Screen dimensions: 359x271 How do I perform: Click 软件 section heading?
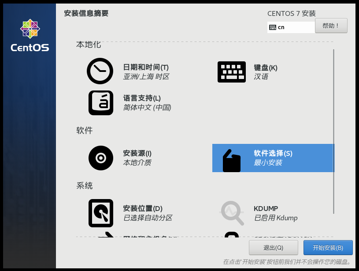[84, 130]
